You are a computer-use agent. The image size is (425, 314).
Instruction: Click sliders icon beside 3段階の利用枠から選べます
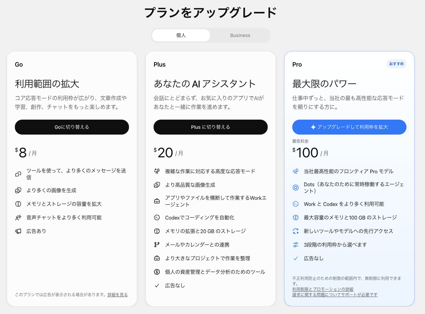click(296, 245)
